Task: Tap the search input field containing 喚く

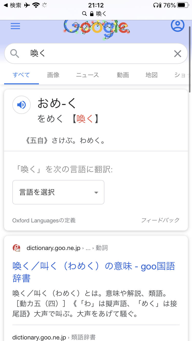Action: pos(96,53)
